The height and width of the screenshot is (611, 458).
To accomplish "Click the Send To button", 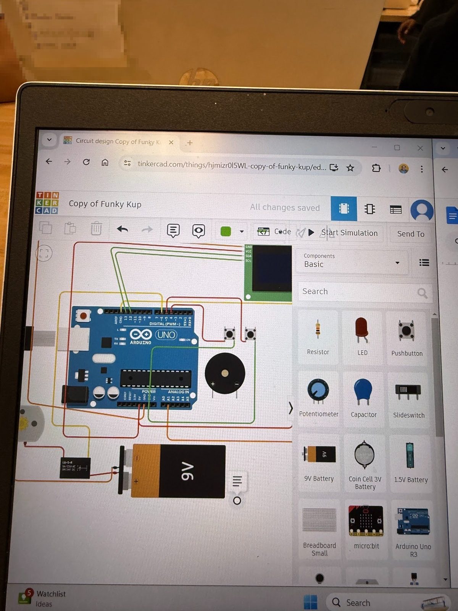I will [x=411, y=234].
